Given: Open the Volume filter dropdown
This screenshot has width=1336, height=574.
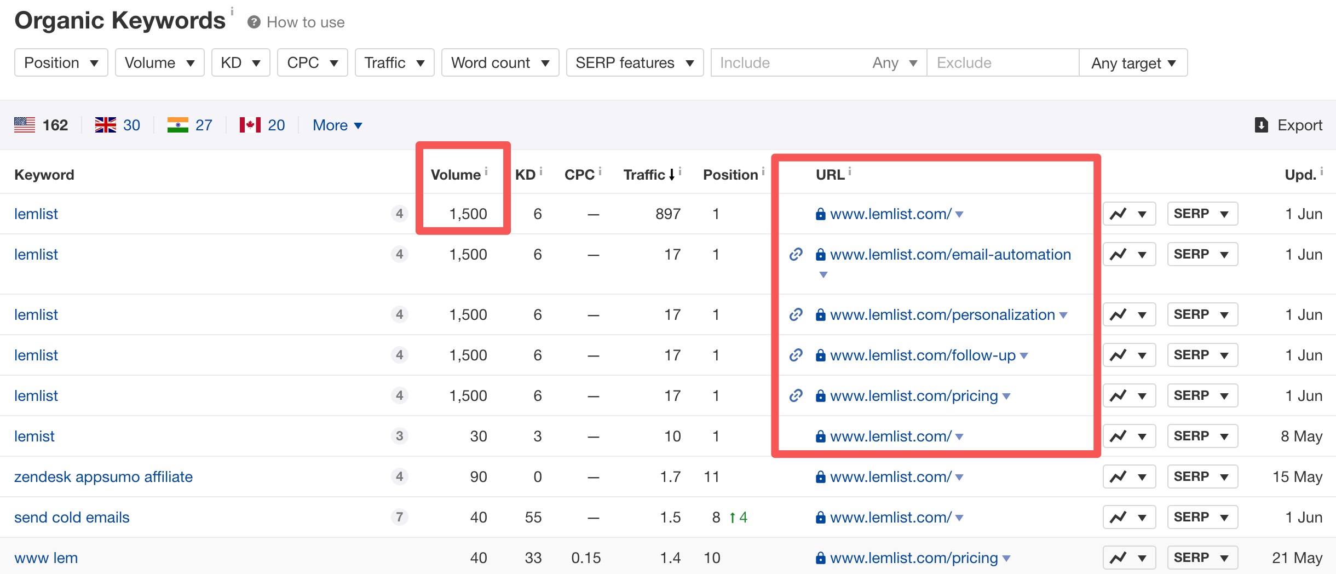Looking at the screenshot, I should 160,63.
